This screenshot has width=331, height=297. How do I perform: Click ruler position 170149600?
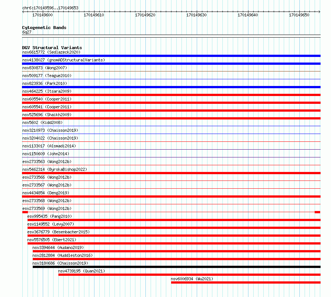point(42,15)
